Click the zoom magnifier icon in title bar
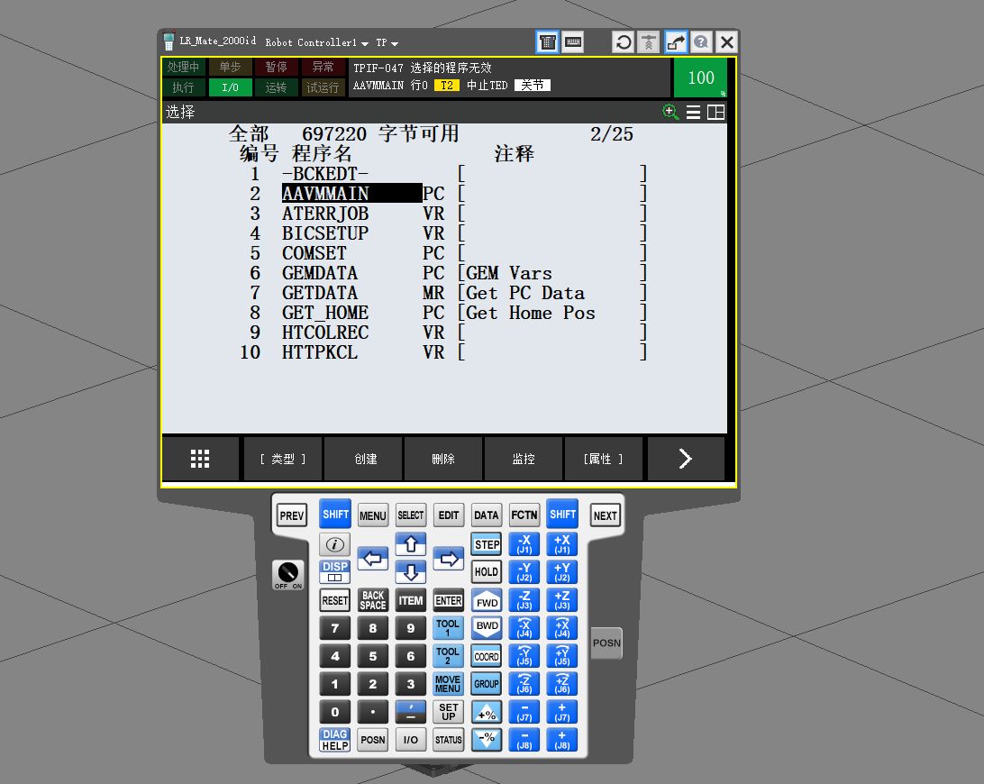 [670, 112]
